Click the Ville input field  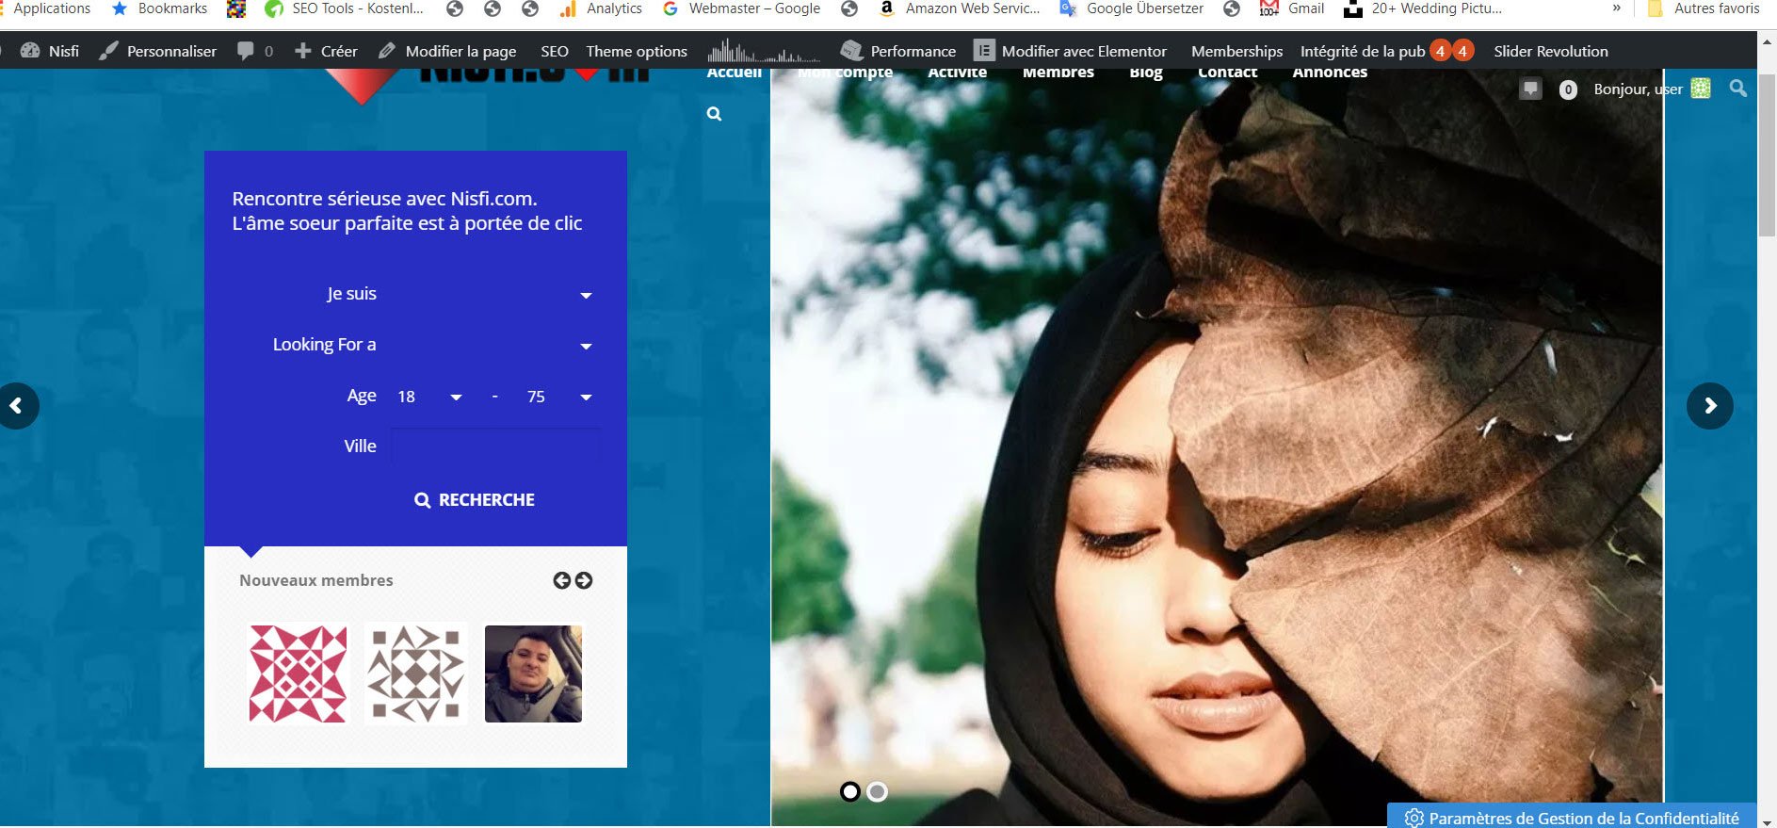point(494,446)
